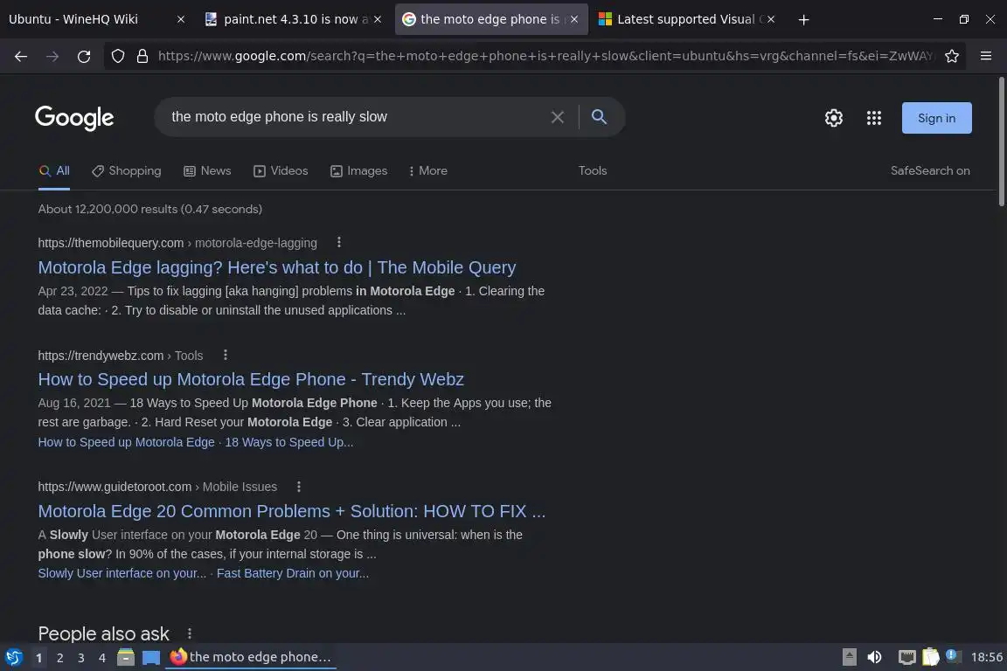
Task: Select the Videos search filter
Action: (x=281, y=170)
